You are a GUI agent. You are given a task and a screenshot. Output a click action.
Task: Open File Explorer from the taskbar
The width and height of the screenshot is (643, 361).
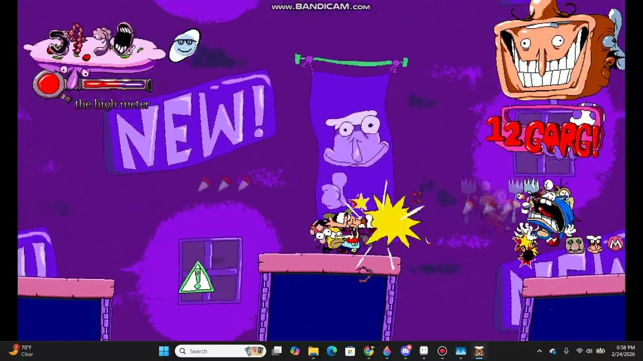pyautogui.click(x=313, y=351)
